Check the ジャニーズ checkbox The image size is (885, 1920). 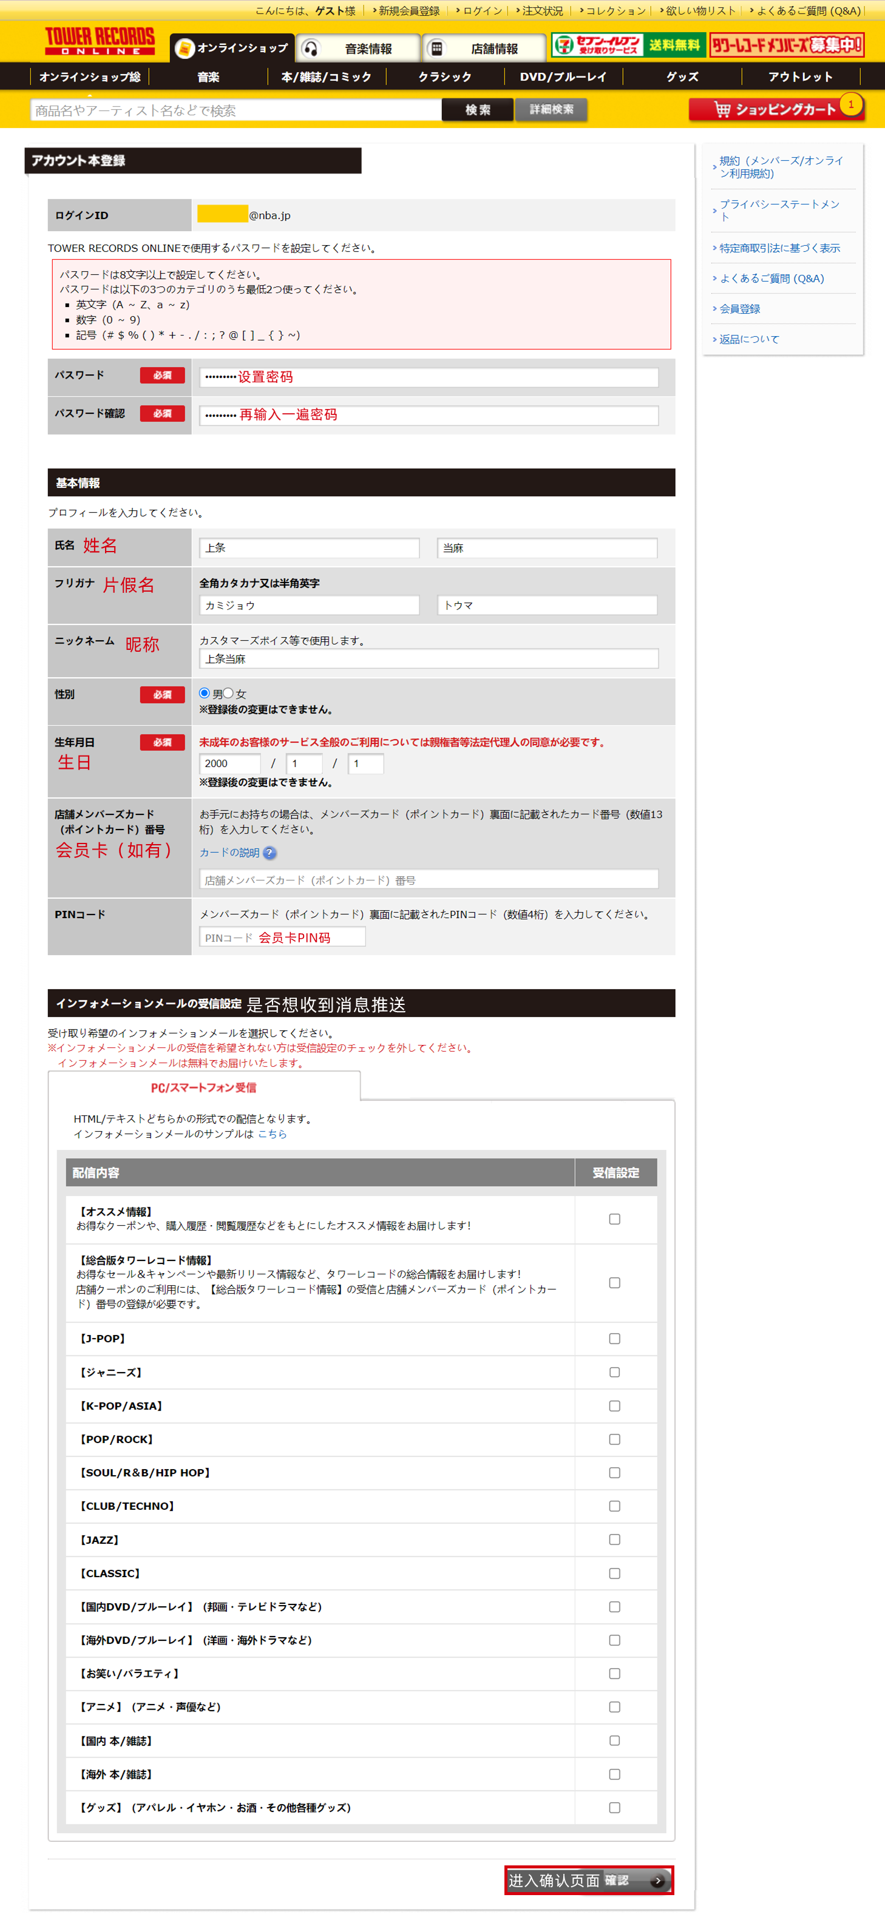click(614, 1372)
